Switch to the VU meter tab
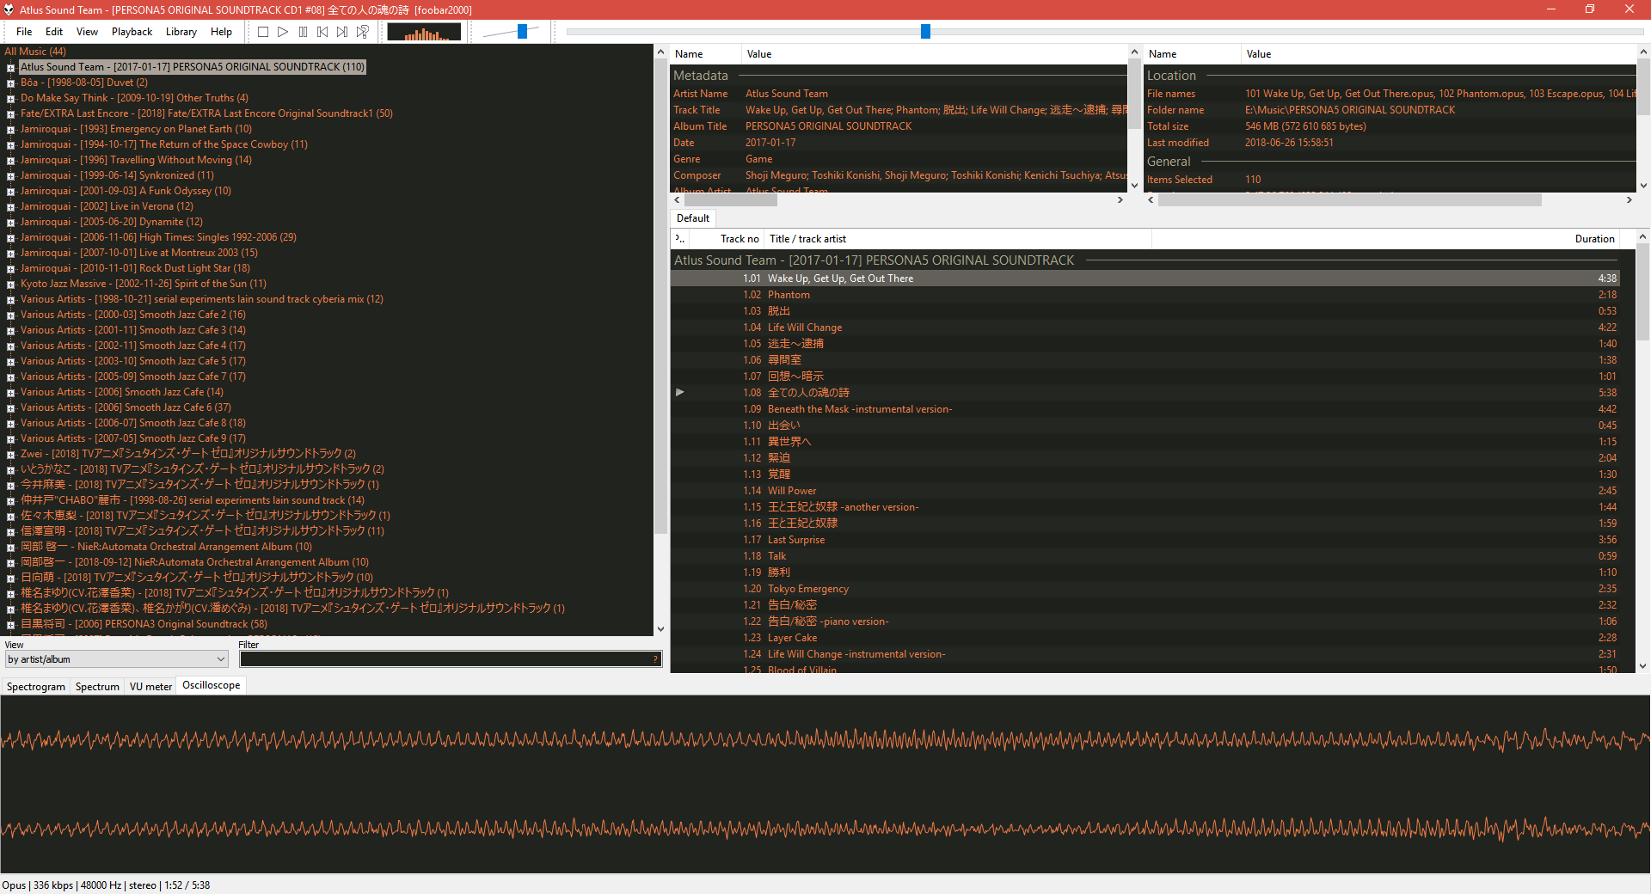Screen dimensions: 1651x894 tap(150, 686)
